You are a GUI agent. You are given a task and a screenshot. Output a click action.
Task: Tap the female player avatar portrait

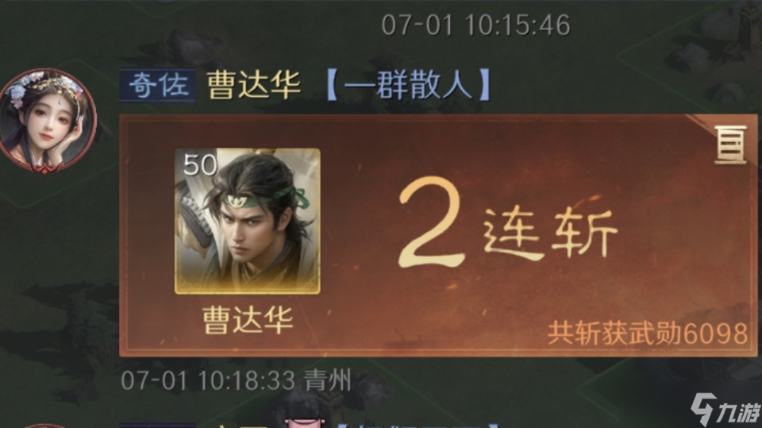pyautogui.click(x=47, y=121)
